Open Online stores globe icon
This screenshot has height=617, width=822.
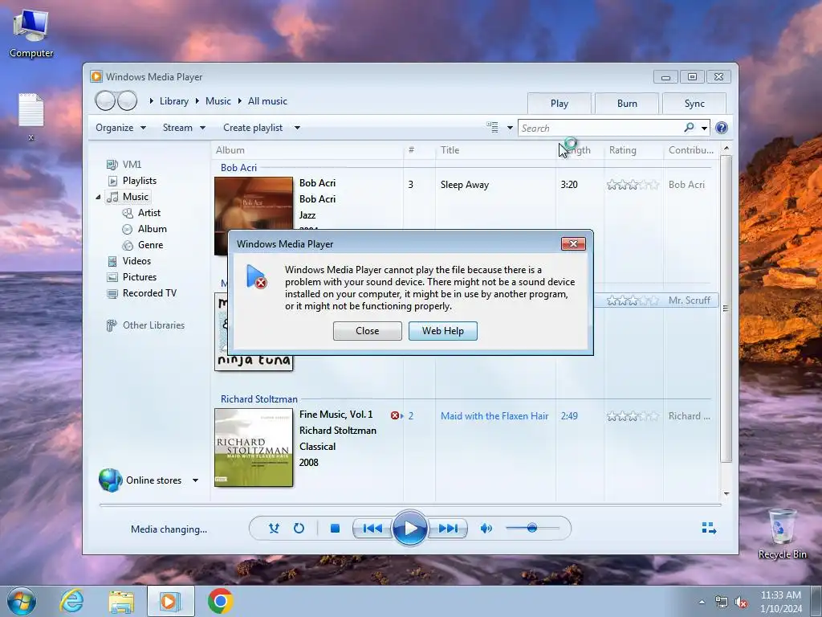pyautogui.click(x=111, y=480)
